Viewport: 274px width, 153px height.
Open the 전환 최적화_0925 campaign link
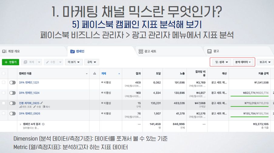point(29,103)
